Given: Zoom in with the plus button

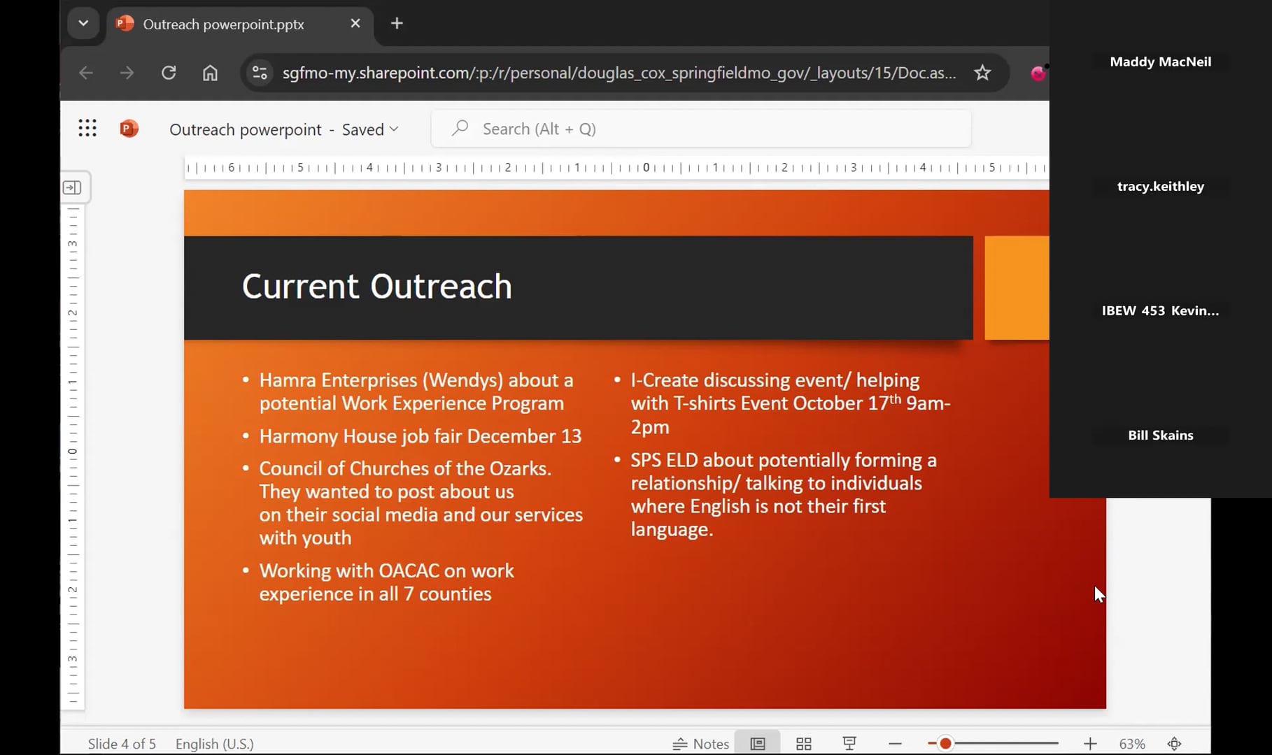Looking at the screenshot, I should point(1090,744).
